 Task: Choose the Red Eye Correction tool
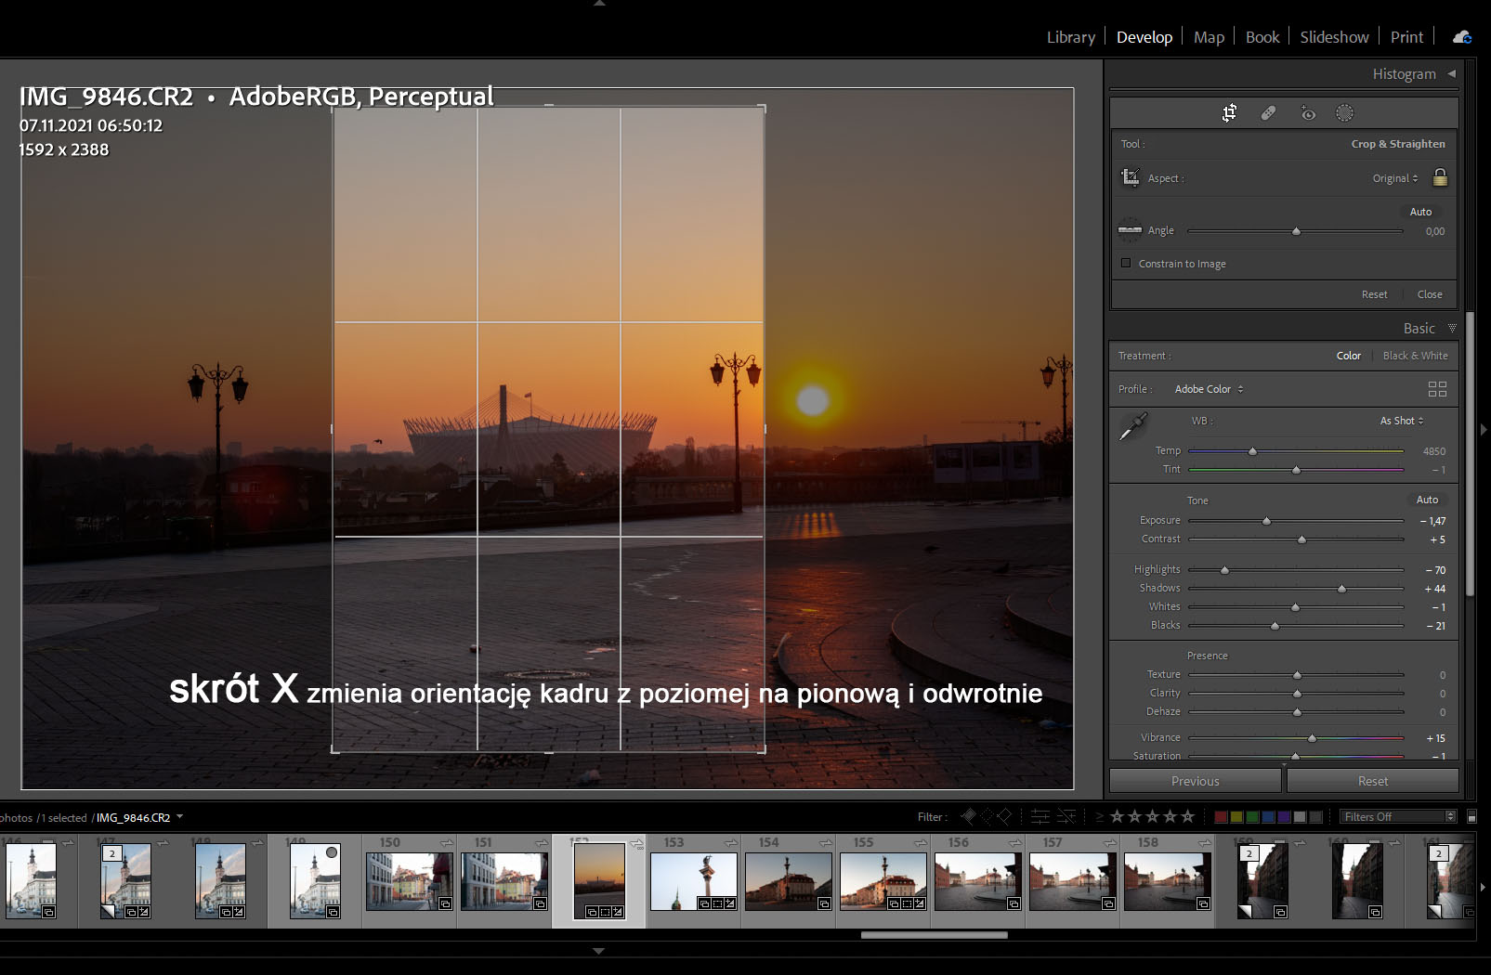pyautogui.click(x=1308, y=113)
